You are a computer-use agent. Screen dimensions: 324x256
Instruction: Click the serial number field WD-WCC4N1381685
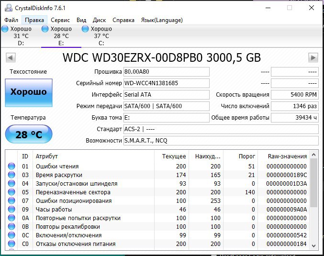pyautogui.click(x=167, y=83)
